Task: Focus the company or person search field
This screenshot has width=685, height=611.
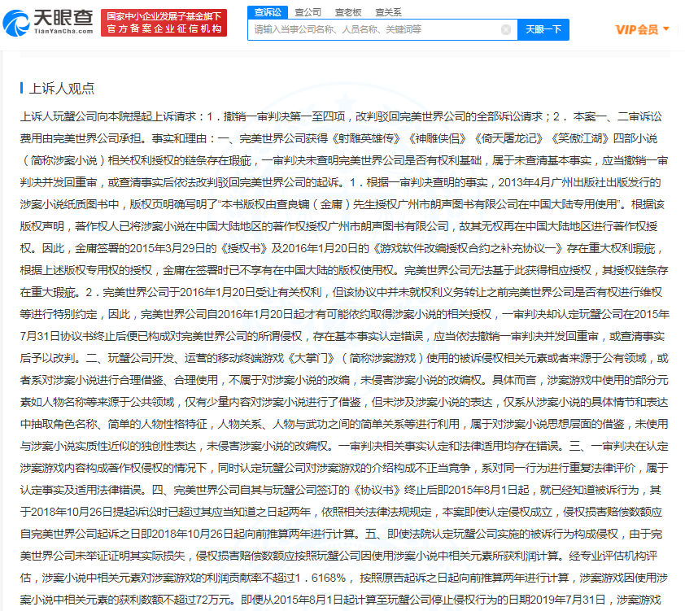Action: [382, 30]
